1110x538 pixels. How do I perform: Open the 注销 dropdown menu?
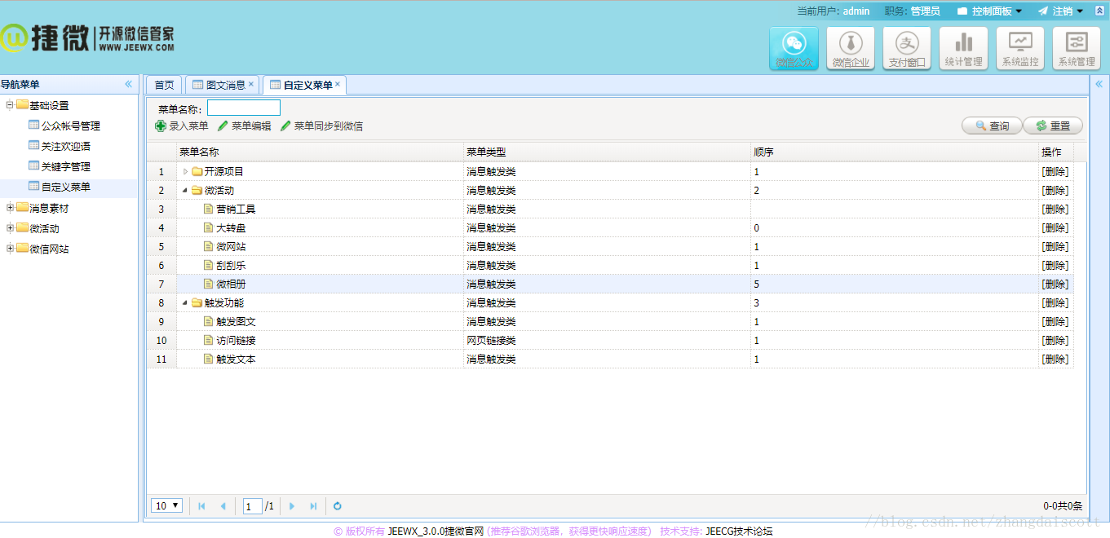[1060, 11]
